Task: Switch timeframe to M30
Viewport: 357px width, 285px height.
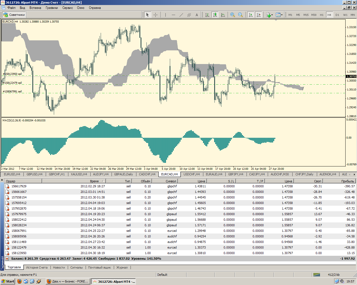Action: [x=314, y=15]
